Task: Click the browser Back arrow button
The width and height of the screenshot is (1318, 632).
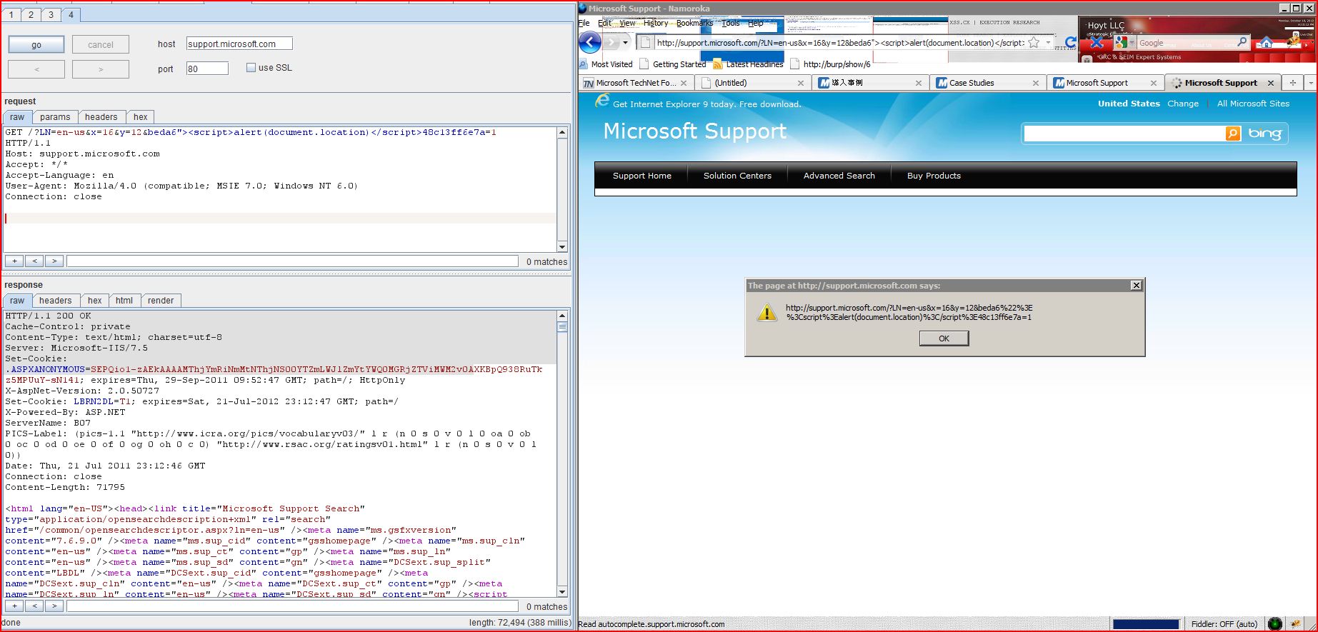Action: coord(589,43)
